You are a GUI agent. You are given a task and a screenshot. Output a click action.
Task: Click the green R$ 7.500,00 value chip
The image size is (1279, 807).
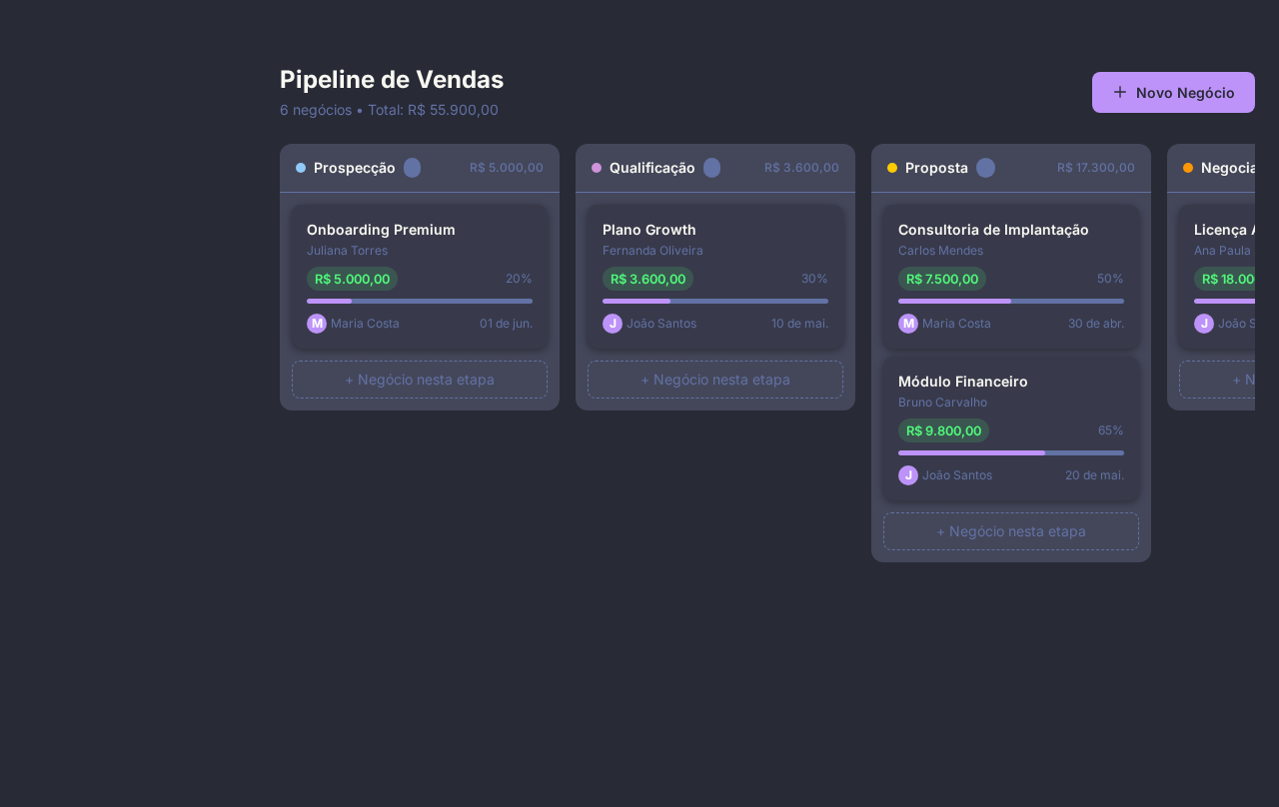coord(941,279)
